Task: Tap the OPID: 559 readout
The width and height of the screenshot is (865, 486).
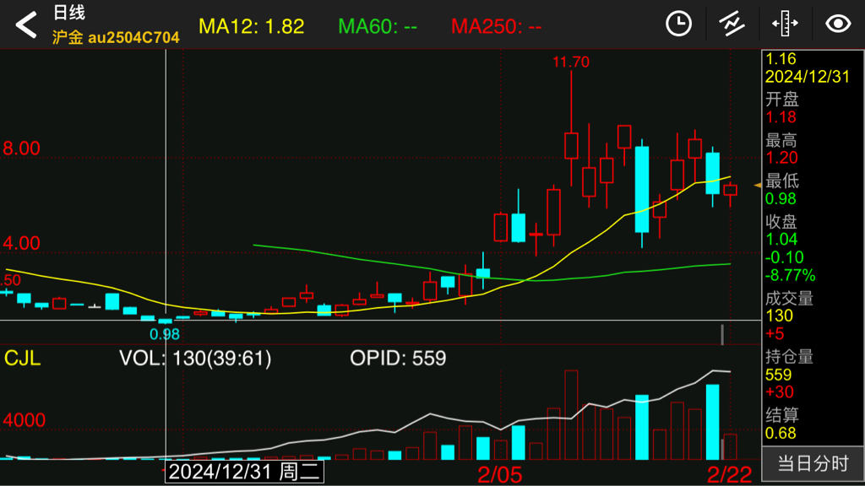Action: tap(398, 359)
